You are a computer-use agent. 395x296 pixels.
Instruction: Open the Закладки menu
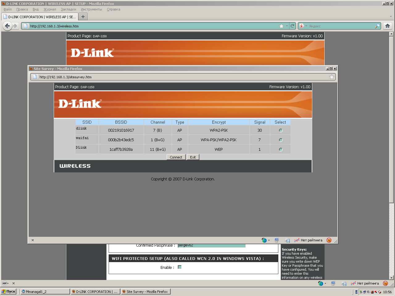(68, 9)
